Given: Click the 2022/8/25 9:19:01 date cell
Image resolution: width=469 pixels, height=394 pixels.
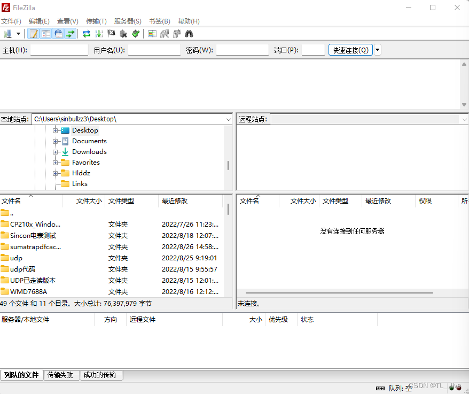Looking at the screenshot, I should [x=189, y=258].
